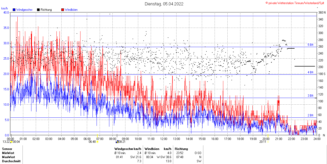
Task: Click the 15:00 time axis label
Action: tap(202, 139)
